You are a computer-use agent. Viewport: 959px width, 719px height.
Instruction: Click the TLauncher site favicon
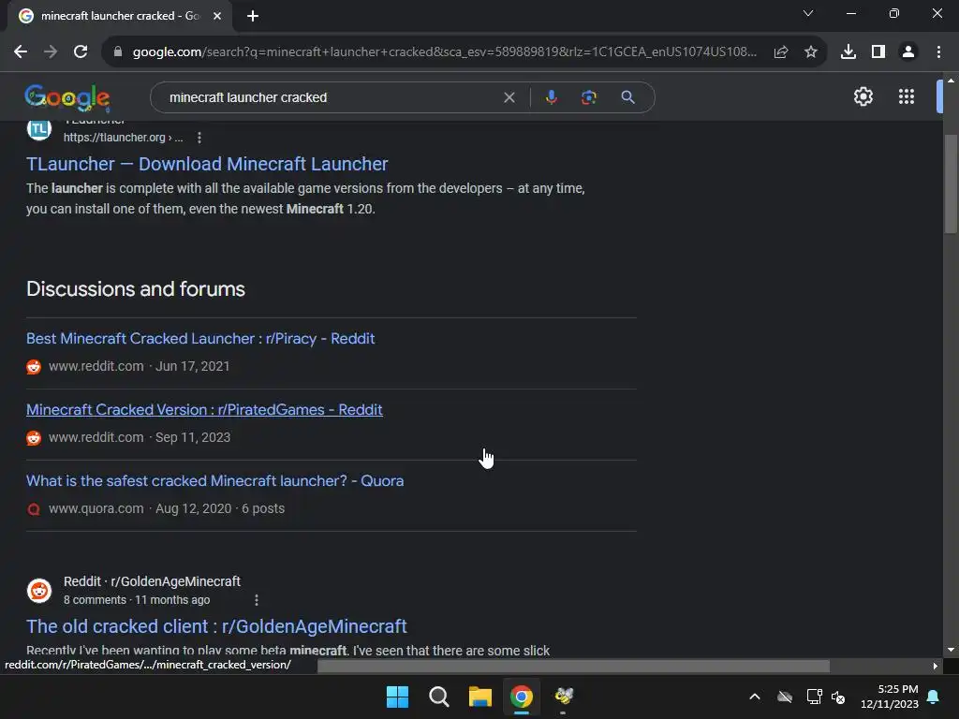click(39, 129)
